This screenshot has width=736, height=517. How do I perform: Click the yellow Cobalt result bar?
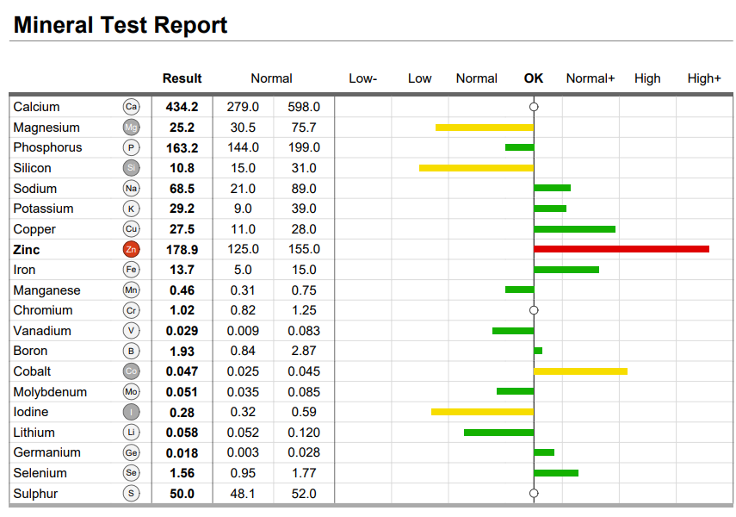[581, 371]
